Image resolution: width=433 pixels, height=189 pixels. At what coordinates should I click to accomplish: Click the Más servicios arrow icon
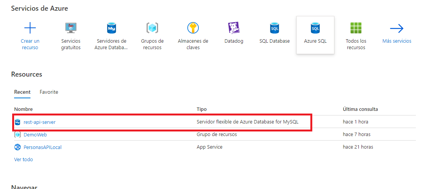click(x=397, y=28)
